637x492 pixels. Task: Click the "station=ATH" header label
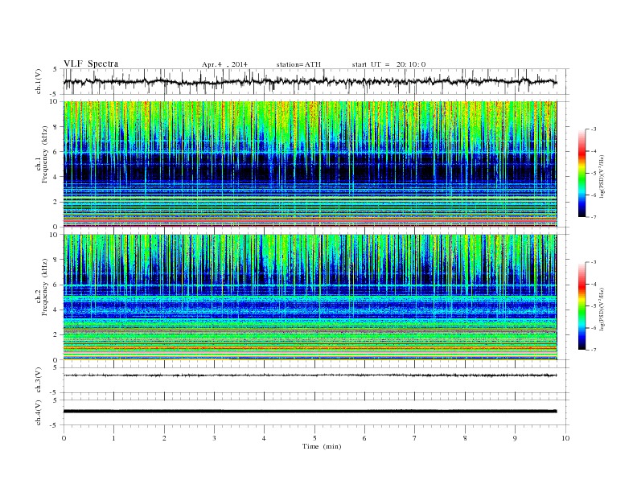coord(298,64)
